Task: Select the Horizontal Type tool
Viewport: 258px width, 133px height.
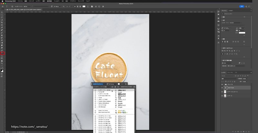Action: click(x=2, y=53)
